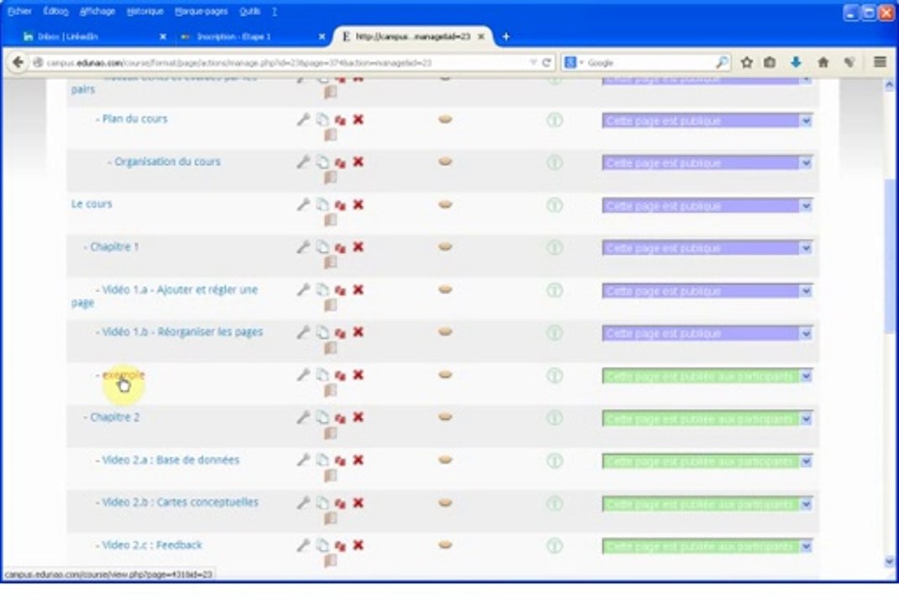Screen dimensions: 899x604
Task: Click the info icon in the Vidéo 1.b row
Action: pyautogui.click(x=554, y=333)
